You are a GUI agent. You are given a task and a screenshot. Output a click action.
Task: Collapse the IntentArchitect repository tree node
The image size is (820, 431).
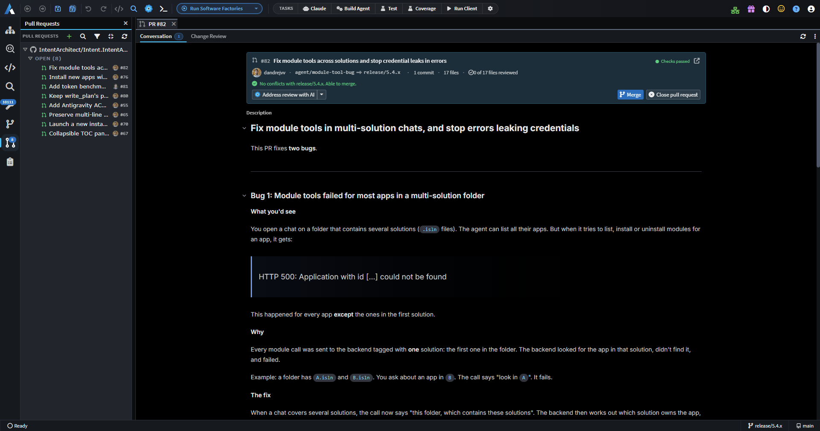25,50
